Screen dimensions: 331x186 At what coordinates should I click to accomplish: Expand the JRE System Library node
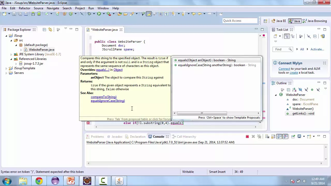[x=11, y=54]
